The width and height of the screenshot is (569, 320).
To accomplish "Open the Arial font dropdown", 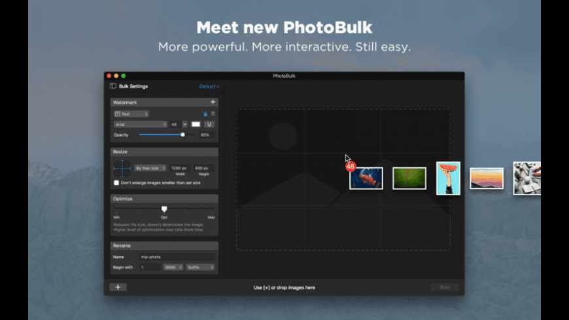I will [x=141, y=124].
